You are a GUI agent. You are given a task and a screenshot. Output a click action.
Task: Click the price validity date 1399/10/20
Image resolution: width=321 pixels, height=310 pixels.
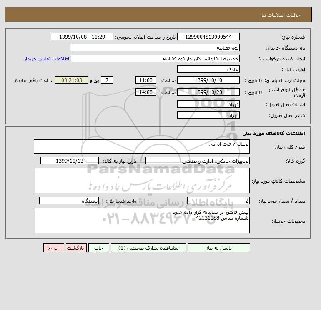(x=208, y=92)
